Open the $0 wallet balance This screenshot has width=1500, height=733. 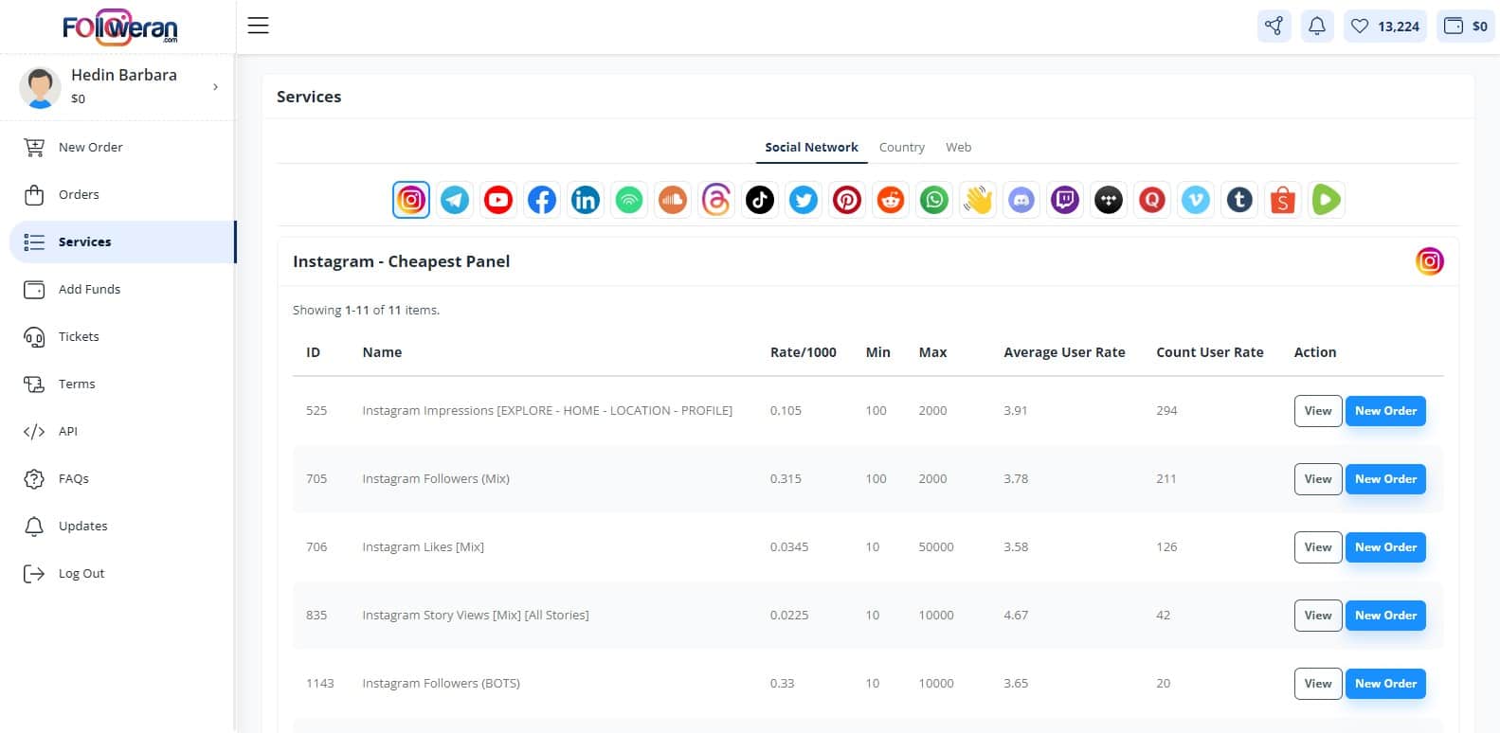pos(1465,27)
